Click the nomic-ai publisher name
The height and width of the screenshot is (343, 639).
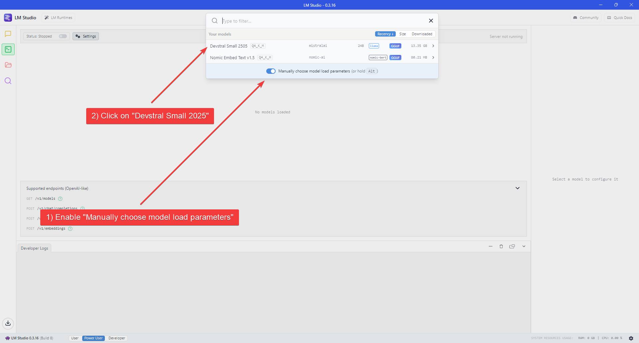click(x=317, y=57)
